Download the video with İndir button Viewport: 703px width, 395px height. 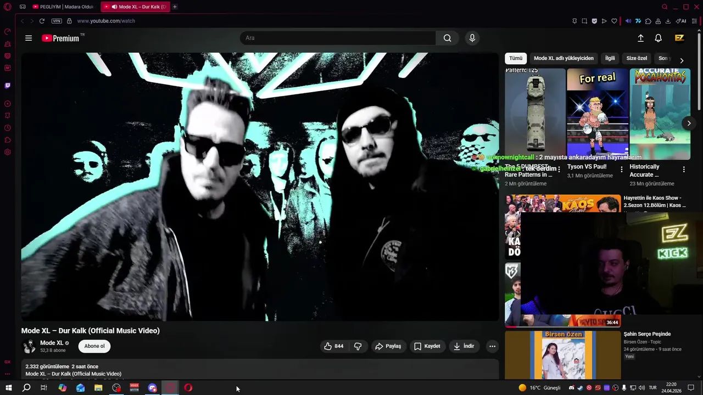click(x=464, y=346)
